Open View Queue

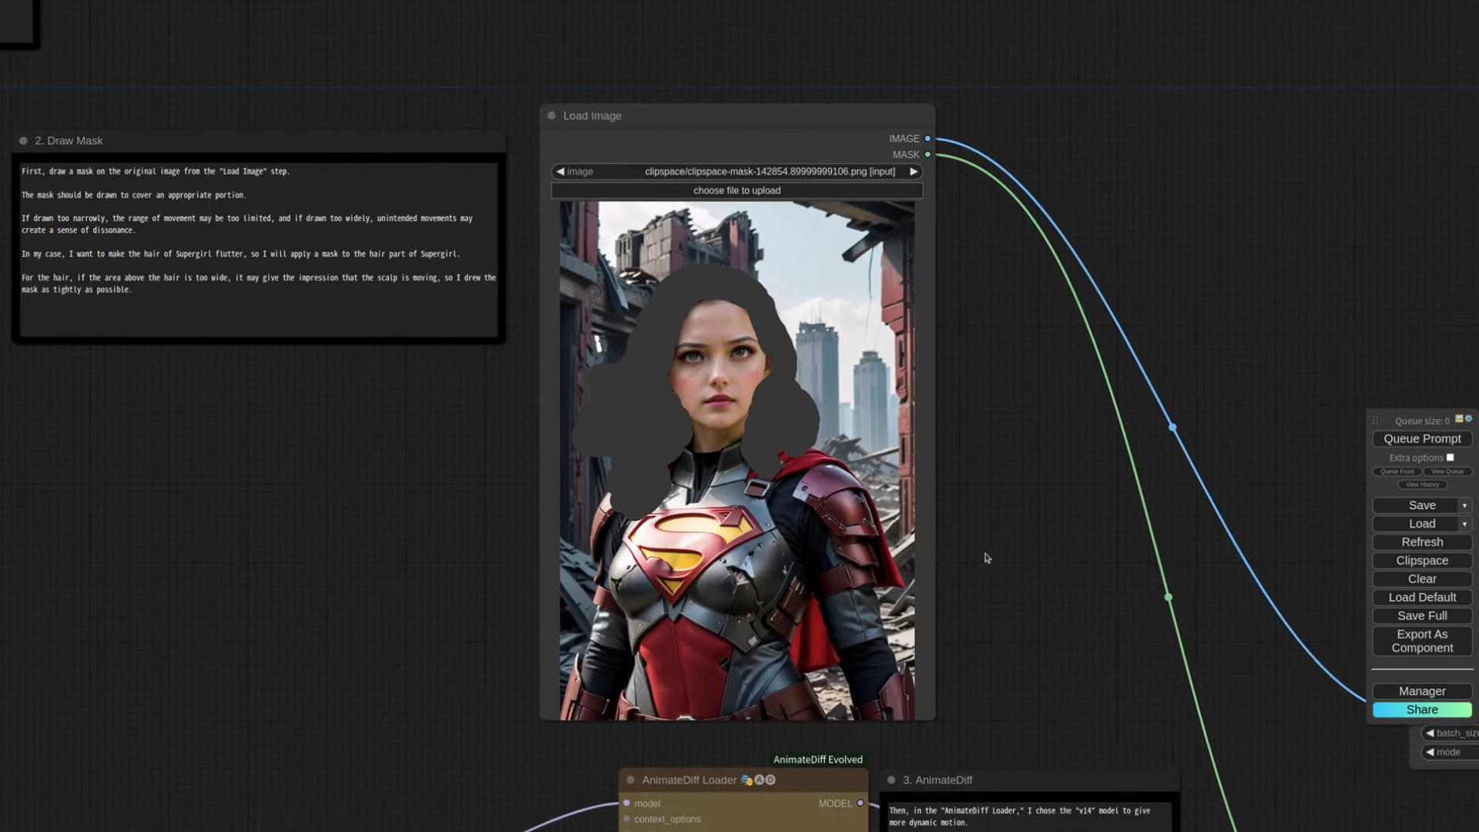pyautogui.click(x=1447, y=471)
